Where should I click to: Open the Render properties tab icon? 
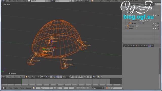click(129, 45)
